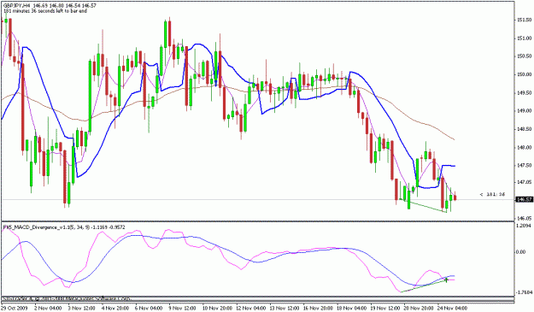Click the 4 Nov 20:00 time label
The width and height of the screenshot is (534, 312).
[115, 308]
